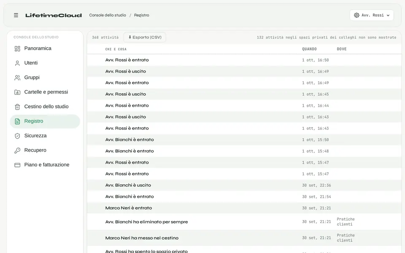Click the Cartelle e permessi folder icon
Screen dimensions: 405x253
click(17, 92)
